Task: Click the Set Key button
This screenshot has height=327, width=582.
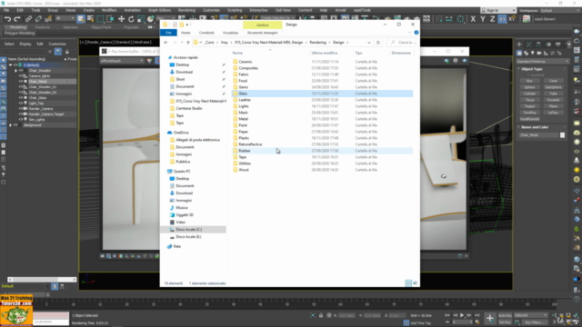Action: 505,322
